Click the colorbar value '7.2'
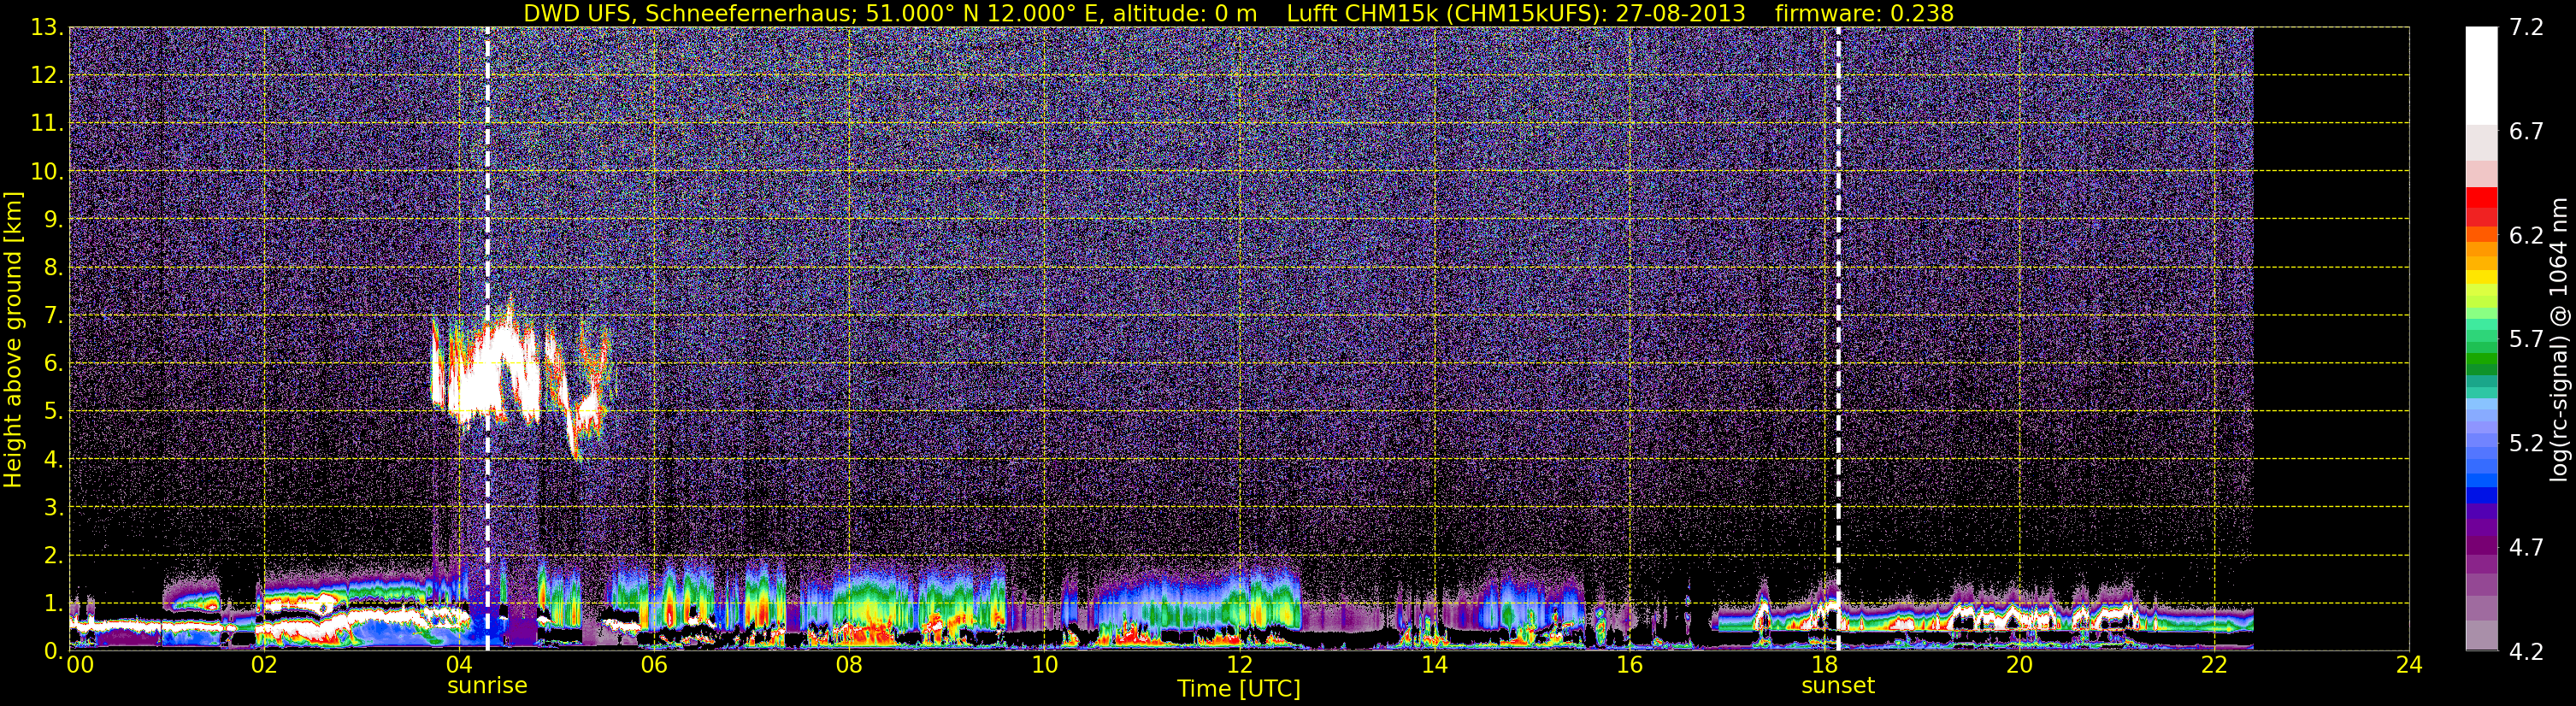This screenshot has height=706, width=2576. point(2526,28)
